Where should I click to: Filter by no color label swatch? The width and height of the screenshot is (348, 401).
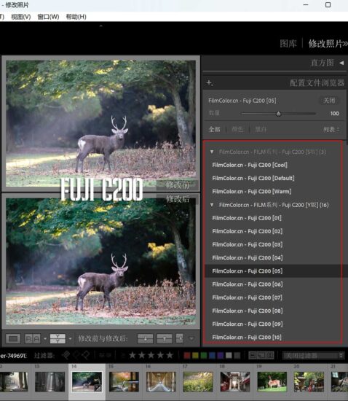pyautogui.click(x=237, y=355)
